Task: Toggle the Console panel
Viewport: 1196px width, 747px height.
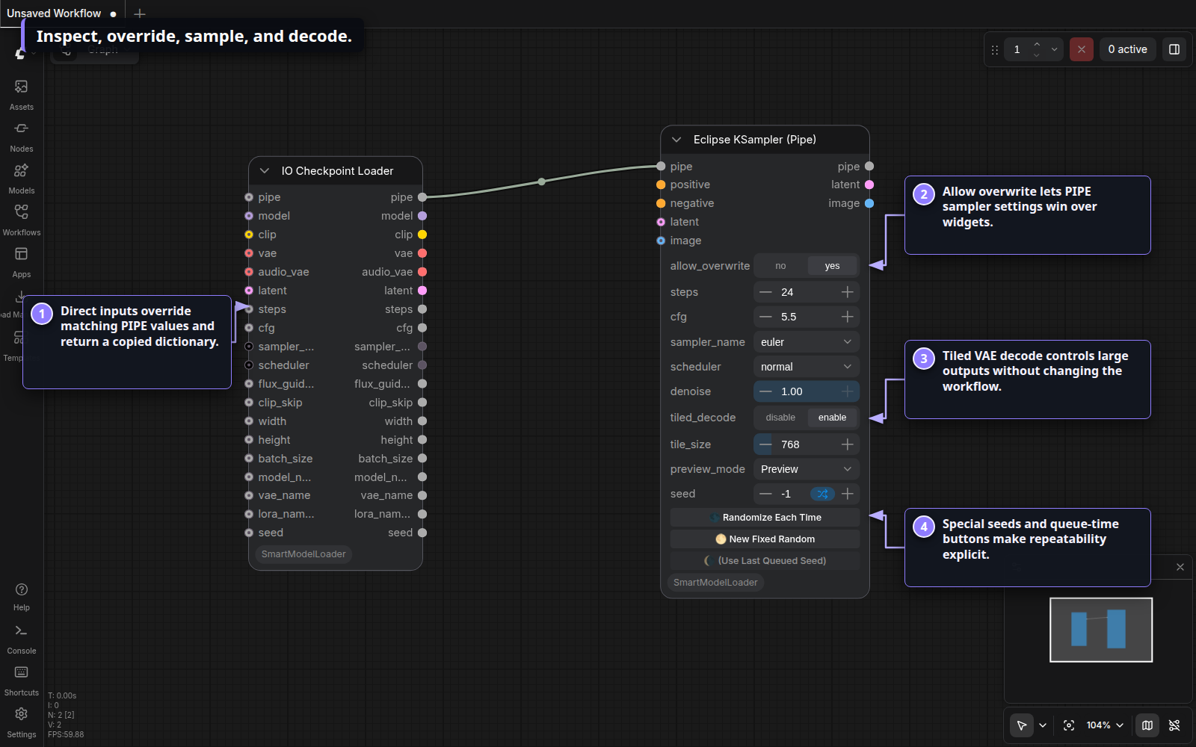Action: (x=21, y=639)
